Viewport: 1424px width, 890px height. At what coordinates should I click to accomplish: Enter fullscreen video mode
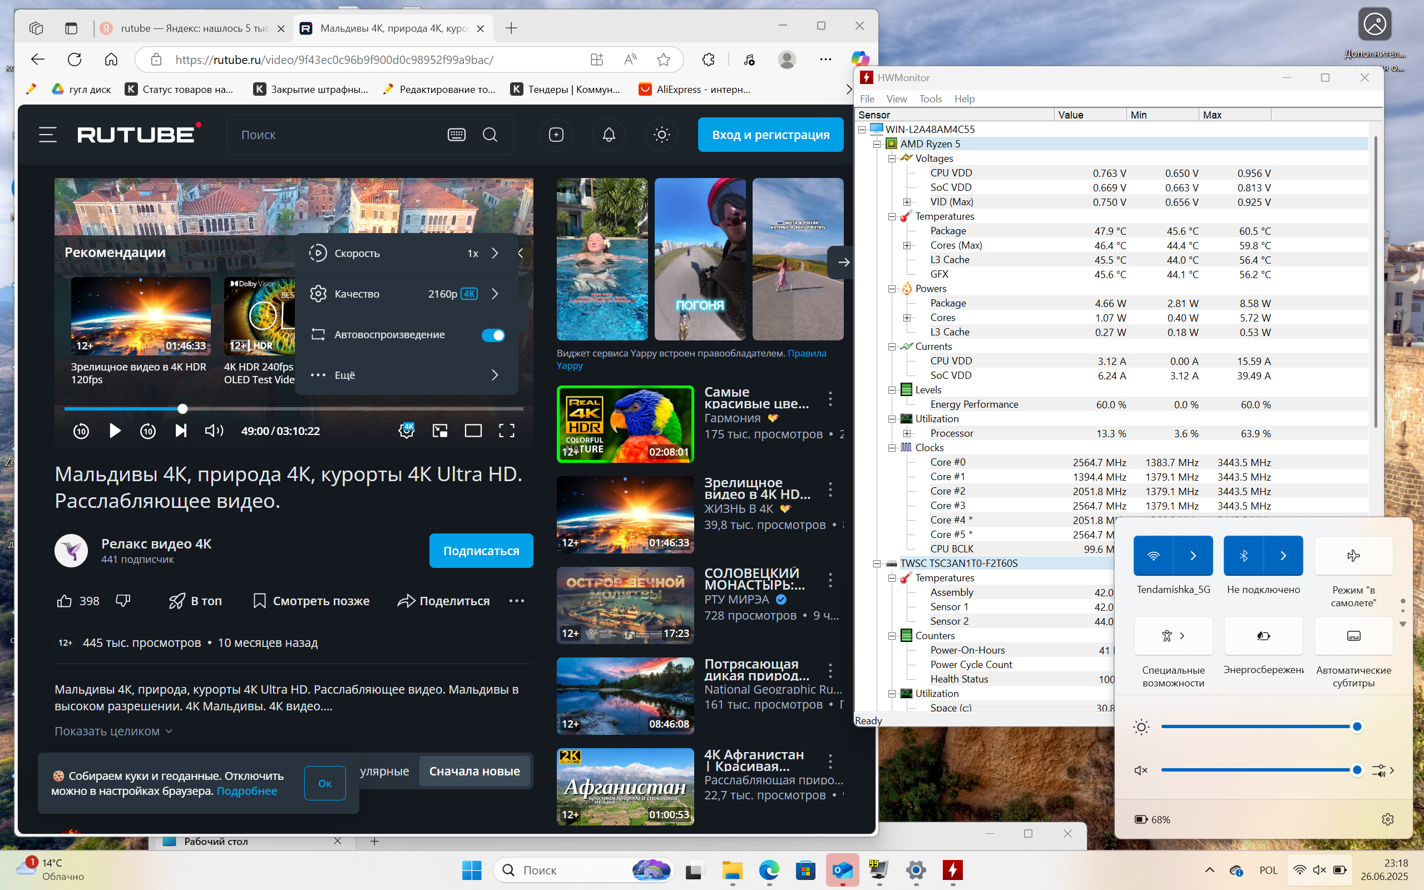[507, 431]
